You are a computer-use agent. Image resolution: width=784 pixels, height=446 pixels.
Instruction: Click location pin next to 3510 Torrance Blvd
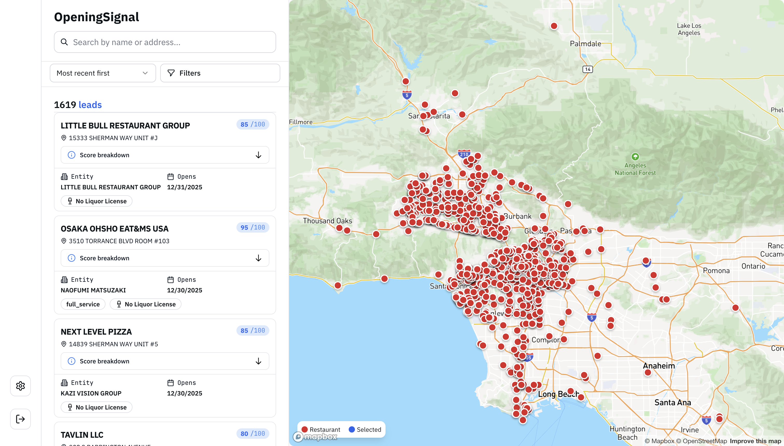coord(64,241)
